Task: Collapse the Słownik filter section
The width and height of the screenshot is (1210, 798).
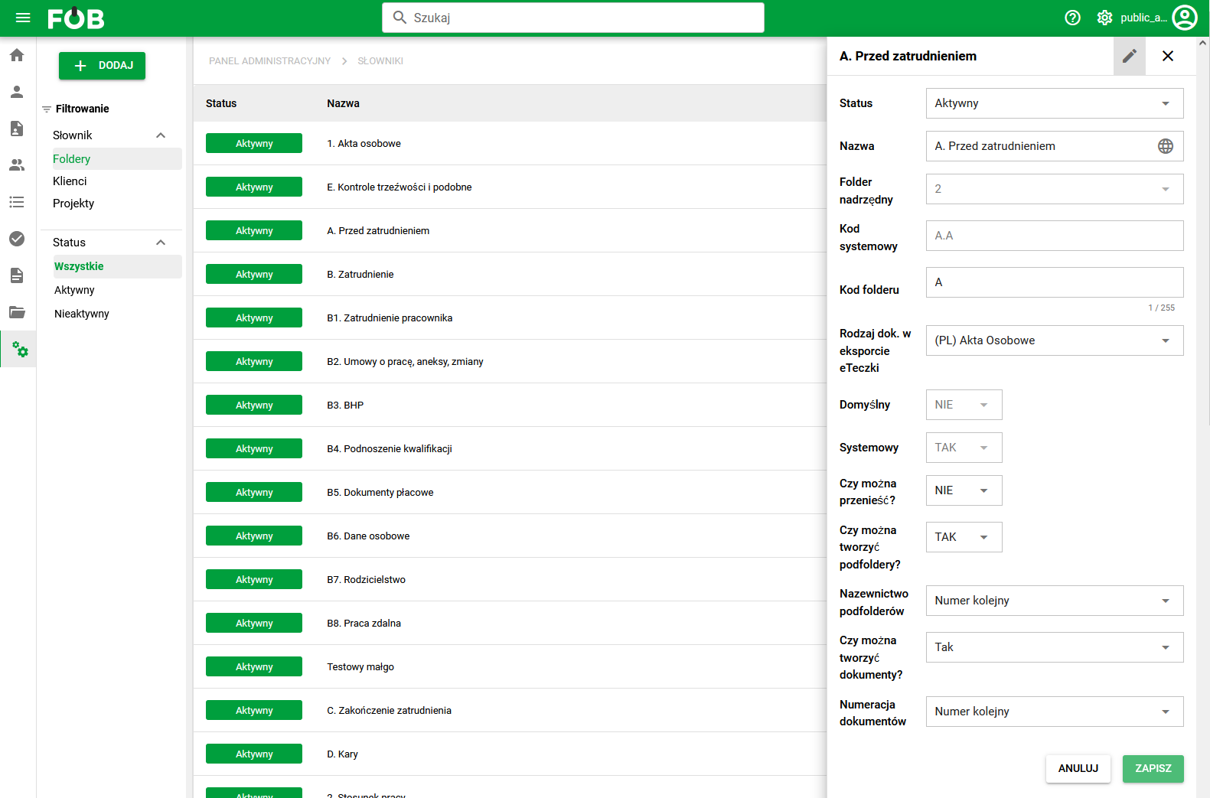Action: click(161, 135)
